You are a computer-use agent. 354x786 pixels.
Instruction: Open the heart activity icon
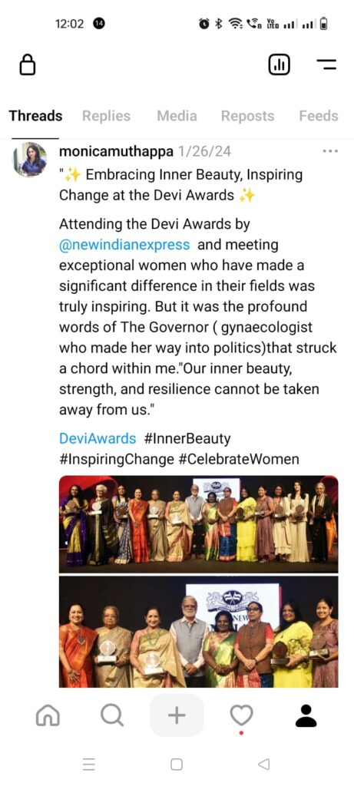pyautogui.click(x=241, y=716)
